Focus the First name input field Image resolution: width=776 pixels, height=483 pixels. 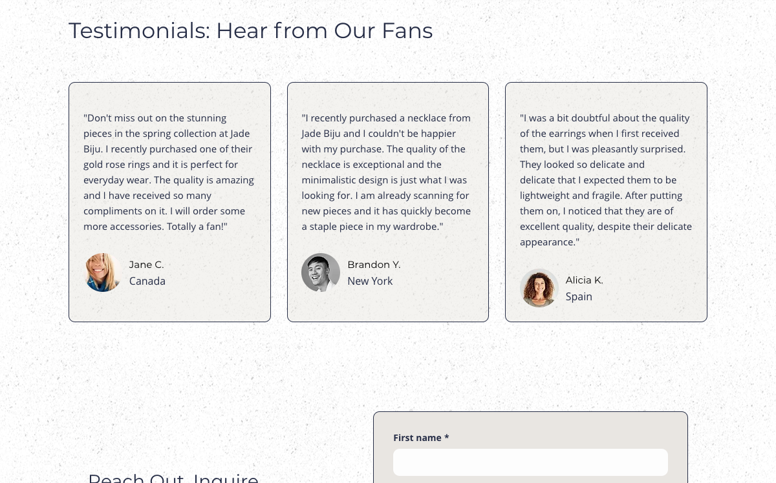click(x=530, y=462)
